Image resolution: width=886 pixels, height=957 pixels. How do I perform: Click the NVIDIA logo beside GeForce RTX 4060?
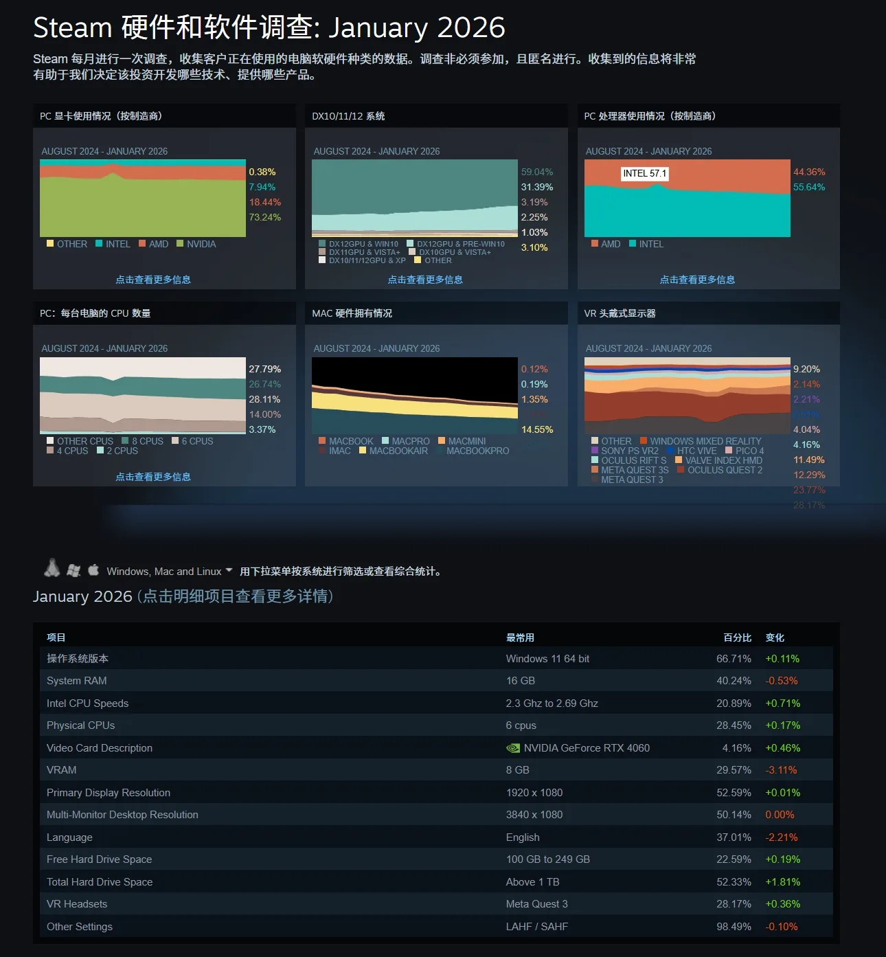(512, 747)
